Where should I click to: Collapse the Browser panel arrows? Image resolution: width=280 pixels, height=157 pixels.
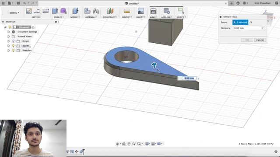3,22
